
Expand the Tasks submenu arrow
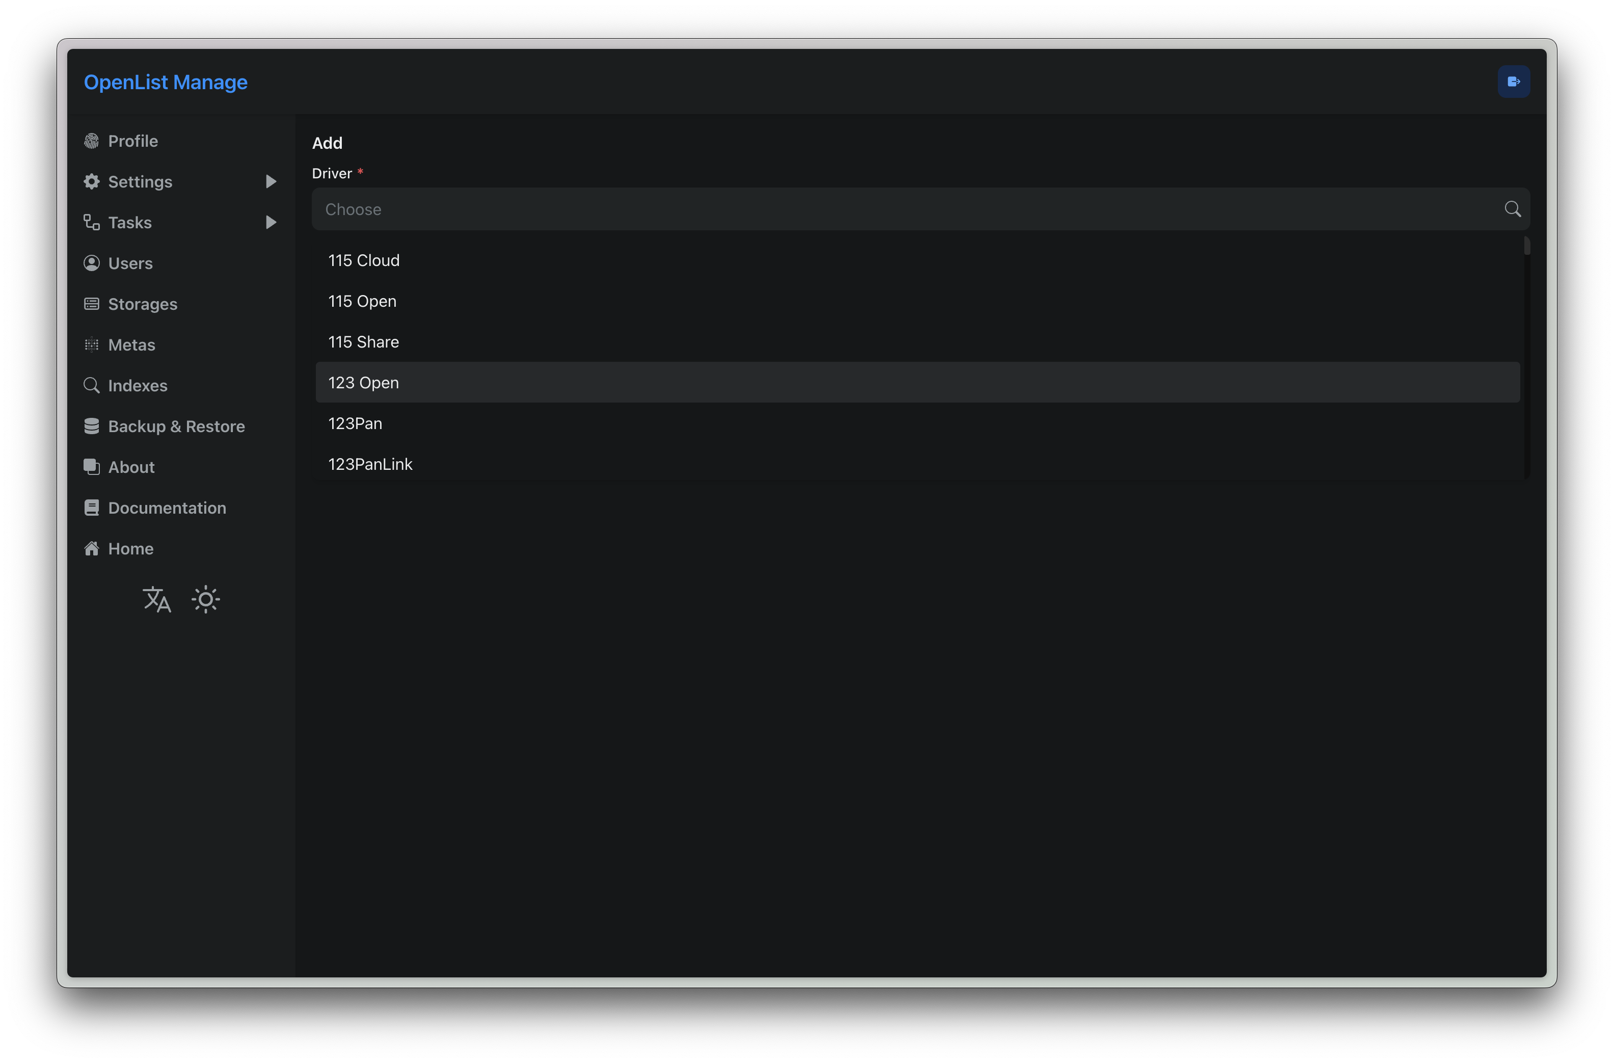271,223
